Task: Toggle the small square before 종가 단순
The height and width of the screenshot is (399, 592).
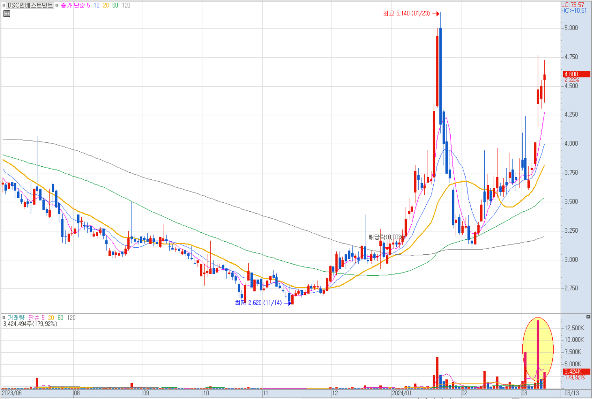Action: (x=57, y=5)
